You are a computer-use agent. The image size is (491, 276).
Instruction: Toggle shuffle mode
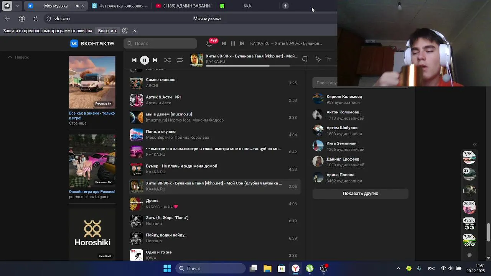pyautogui.click(x=167, y=60)
